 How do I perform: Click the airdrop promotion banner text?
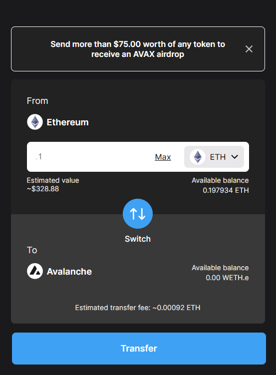138,49
